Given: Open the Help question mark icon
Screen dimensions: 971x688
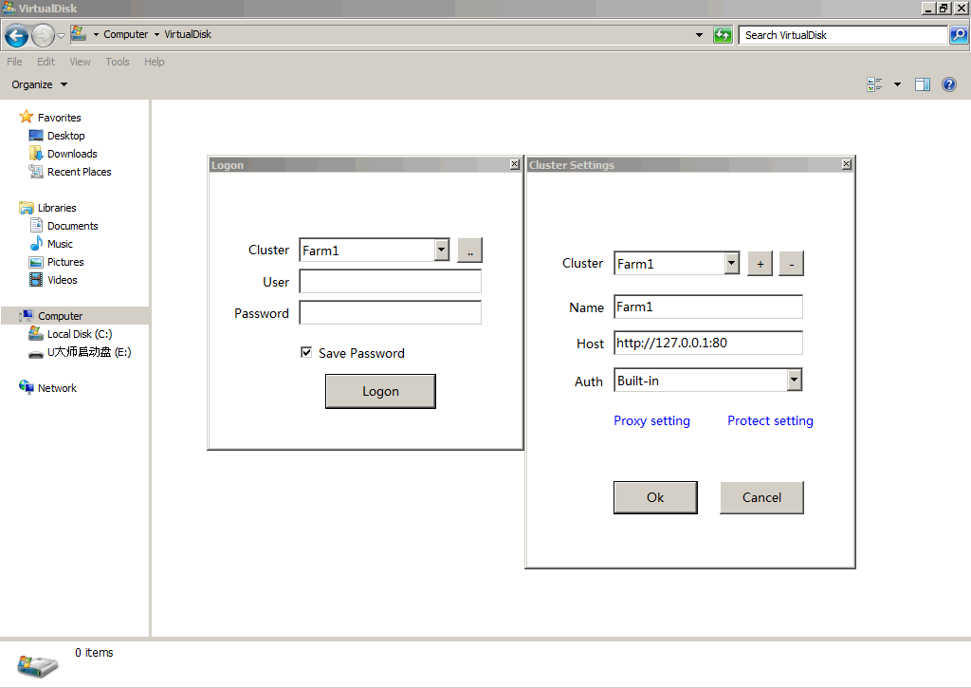Looking at the screenshot, I should [x=948, y=84].
